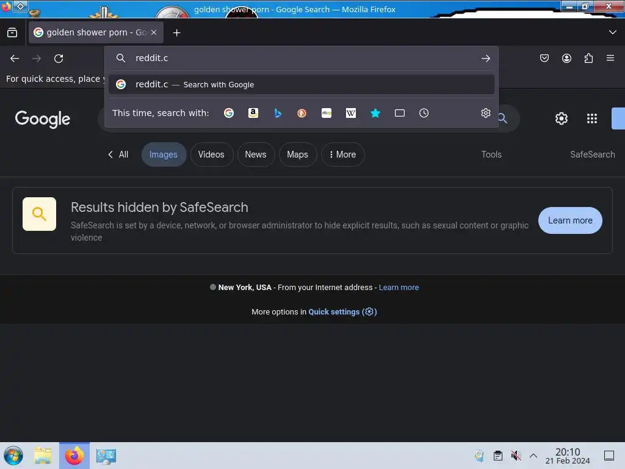Switch to the News results tab
This screenshot has width=625, height=469.
click(256, 155)
